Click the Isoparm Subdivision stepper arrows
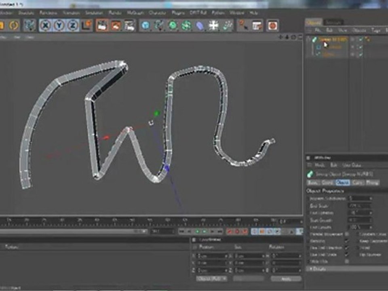Viewport: 388px width, 291px height. click(371, 198)
